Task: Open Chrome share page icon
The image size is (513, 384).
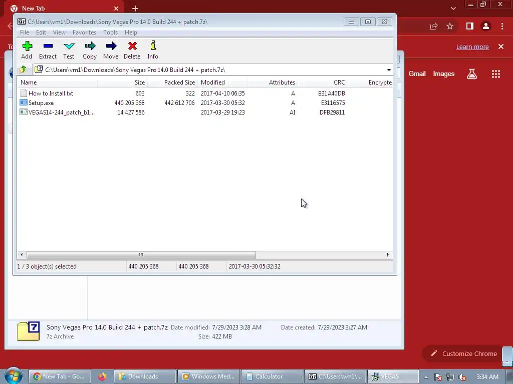Action: tap(434, 26)
